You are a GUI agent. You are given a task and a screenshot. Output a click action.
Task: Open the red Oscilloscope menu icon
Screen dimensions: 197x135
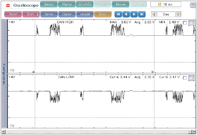tap(8, 5)
